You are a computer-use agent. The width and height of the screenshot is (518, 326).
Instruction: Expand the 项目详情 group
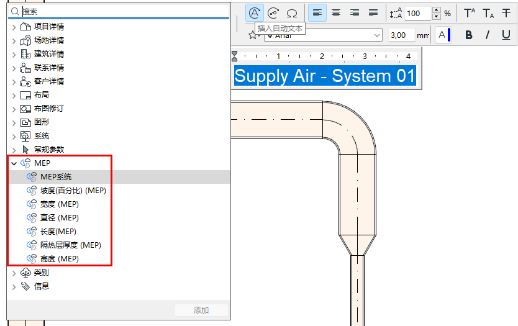pyautogui.click(x=14, y=27)
